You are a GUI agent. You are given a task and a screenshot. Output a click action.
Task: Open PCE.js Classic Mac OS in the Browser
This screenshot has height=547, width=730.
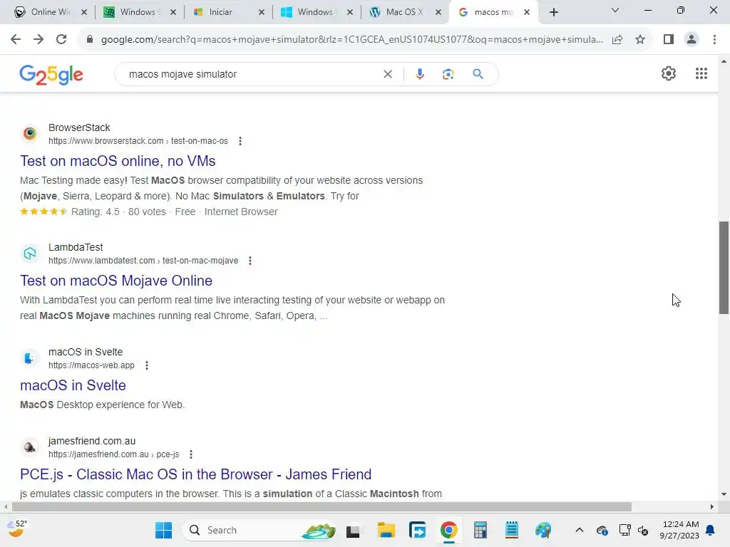coord(195,474)
